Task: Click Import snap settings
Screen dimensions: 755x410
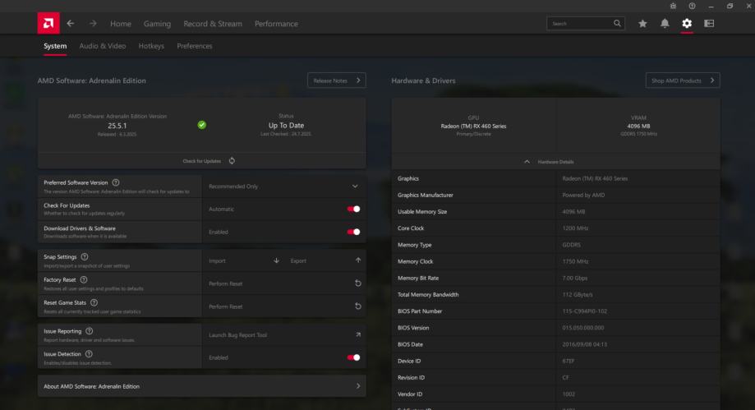Action: [217, 260]
